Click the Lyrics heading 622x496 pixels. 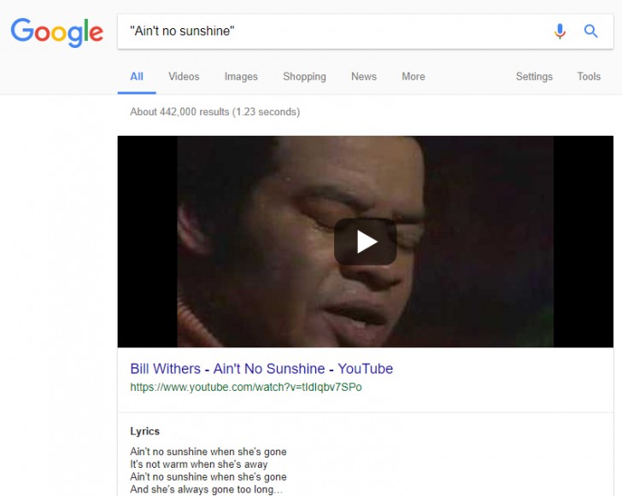pos(144,431)
